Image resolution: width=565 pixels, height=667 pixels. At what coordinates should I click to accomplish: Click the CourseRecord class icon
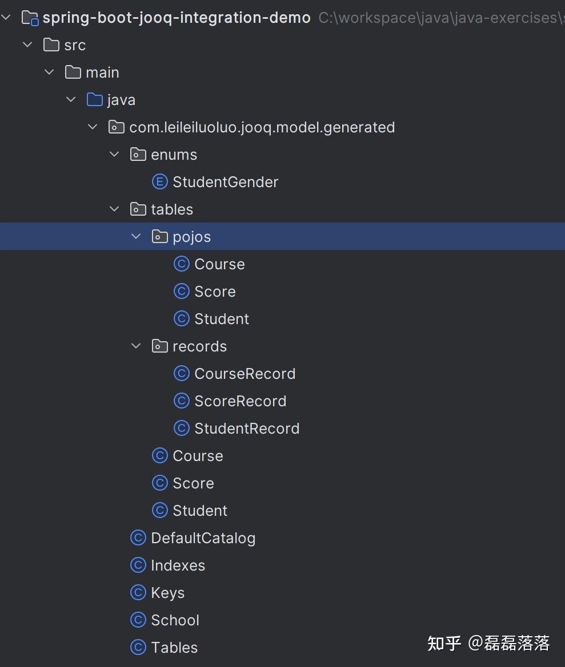pos(182,374)
